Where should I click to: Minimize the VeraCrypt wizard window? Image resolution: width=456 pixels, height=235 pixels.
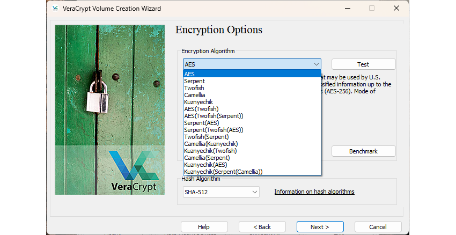point(347,8)
